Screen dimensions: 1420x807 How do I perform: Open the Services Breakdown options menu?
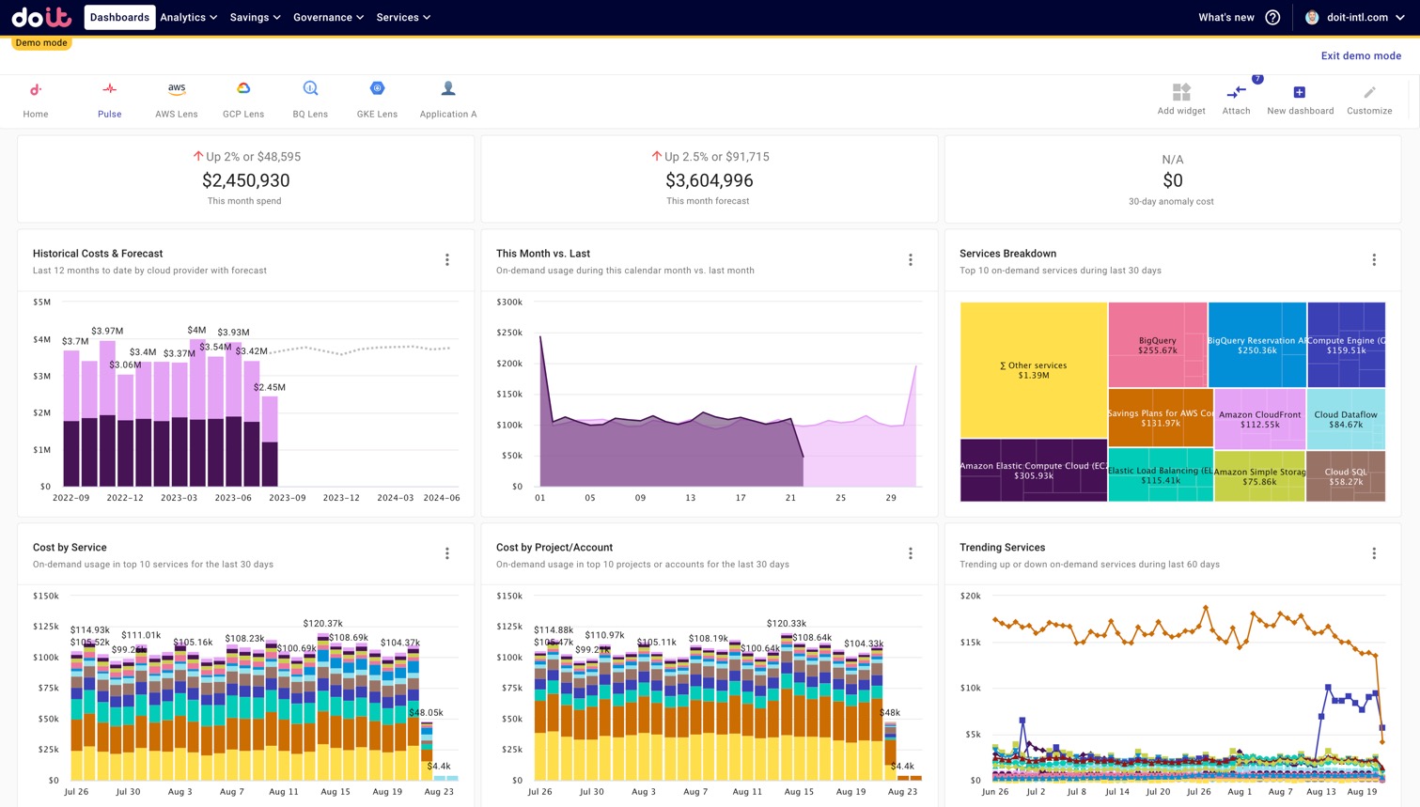click(x=1374, y=259)
